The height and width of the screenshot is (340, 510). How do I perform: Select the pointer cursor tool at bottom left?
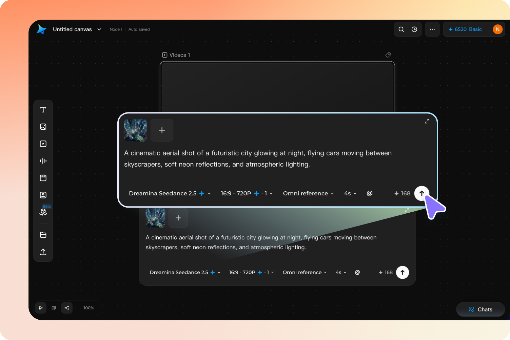click(41, 308)
